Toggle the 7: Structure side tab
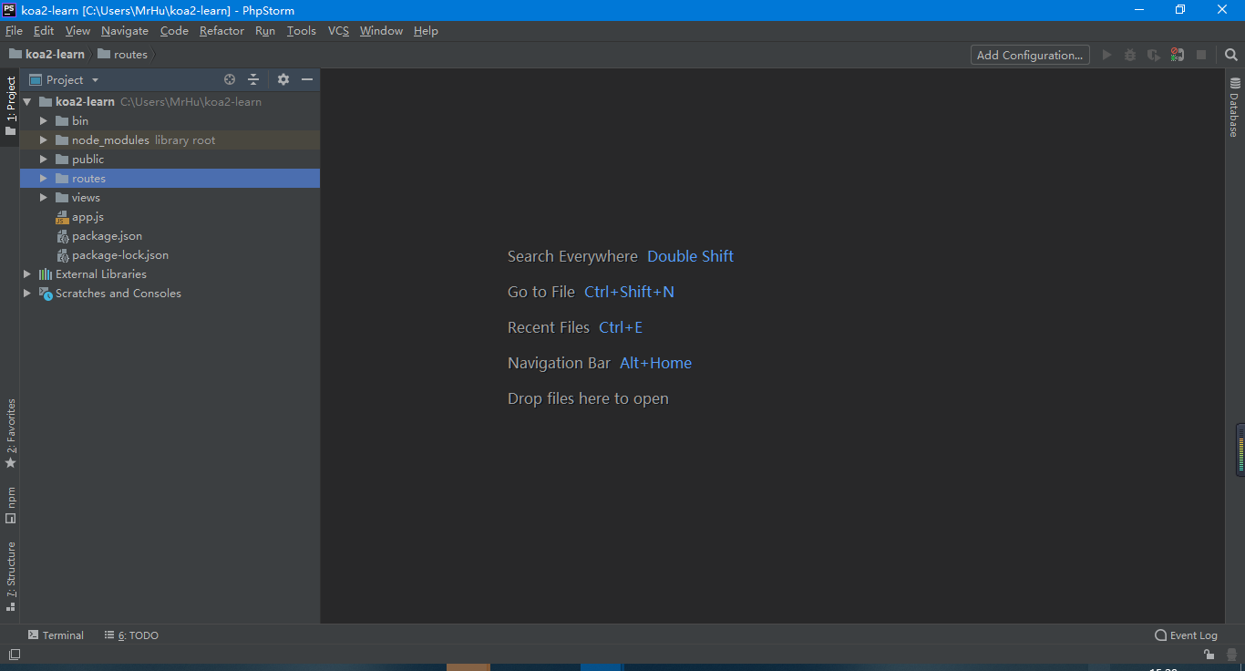 10,575
